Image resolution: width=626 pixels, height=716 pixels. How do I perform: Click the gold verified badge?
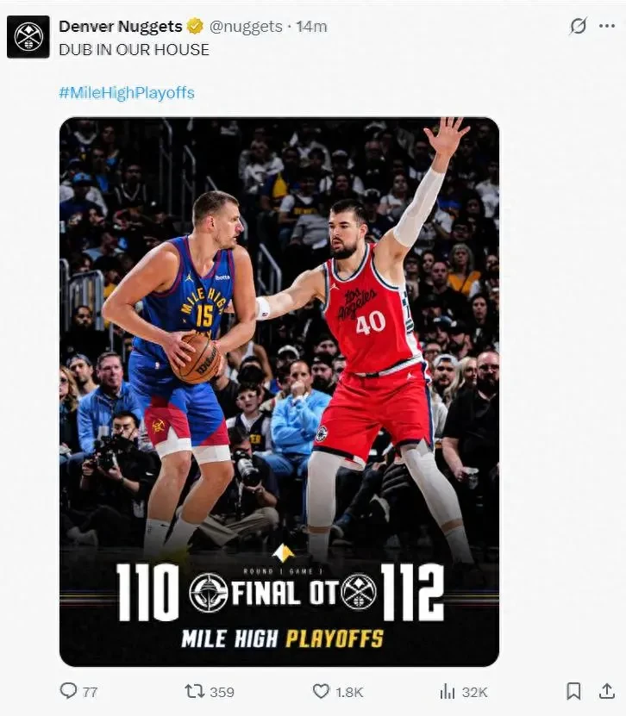click(x=195, y=27)
